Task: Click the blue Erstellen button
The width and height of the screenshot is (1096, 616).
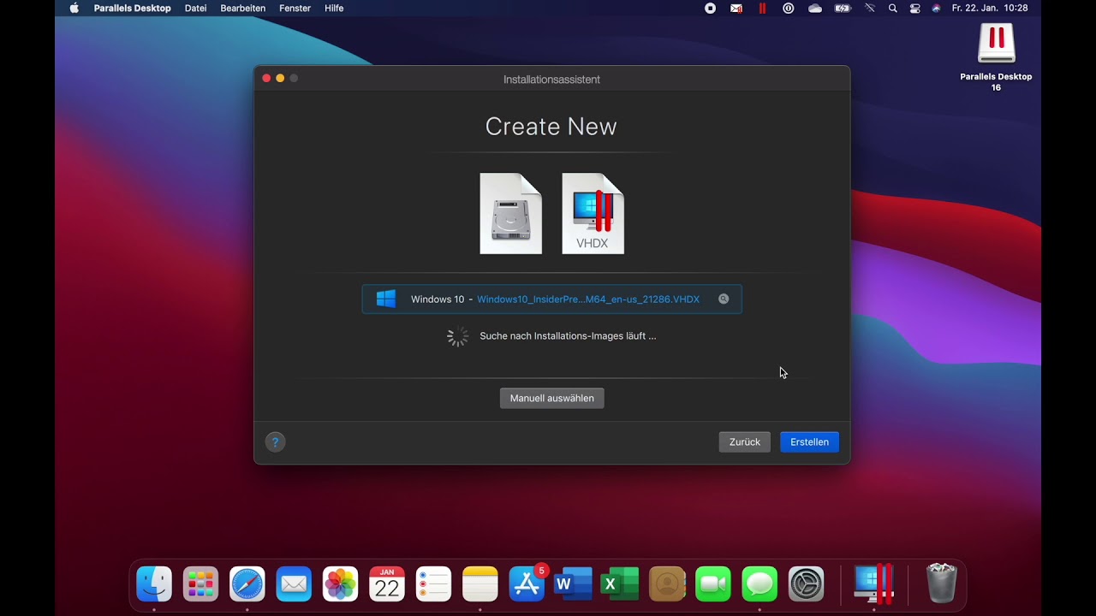Action: tap(809, 442)
